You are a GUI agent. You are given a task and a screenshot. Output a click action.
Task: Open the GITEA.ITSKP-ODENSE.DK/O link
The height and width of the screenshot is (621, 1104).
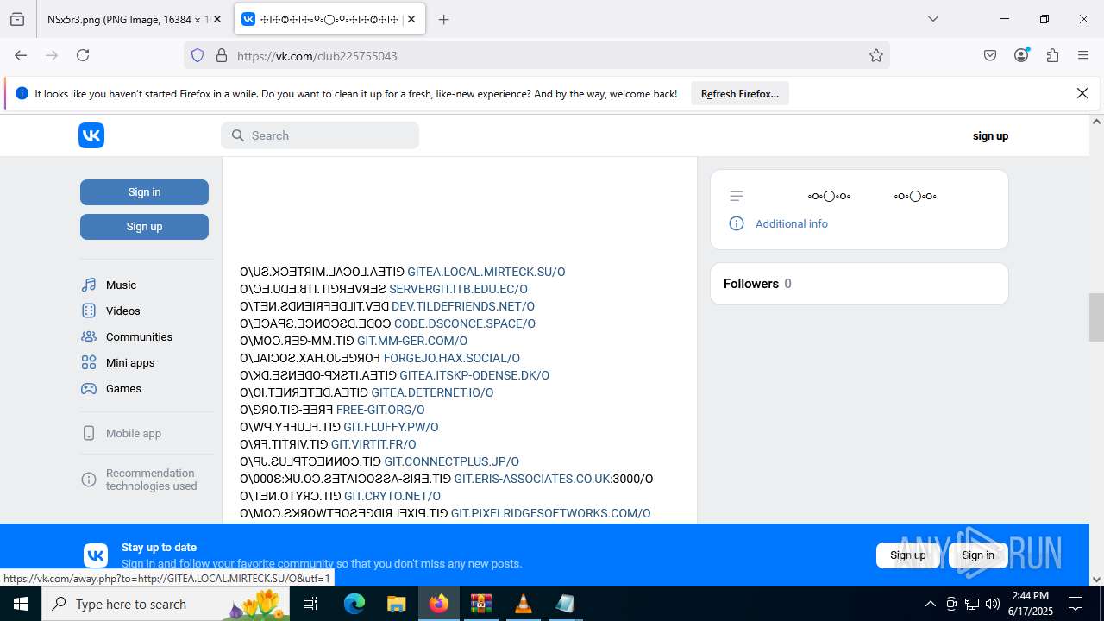[x=474, y=375]
